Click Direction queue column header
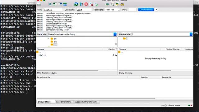This screenshot has height=112, width=199. pos(144,77)
